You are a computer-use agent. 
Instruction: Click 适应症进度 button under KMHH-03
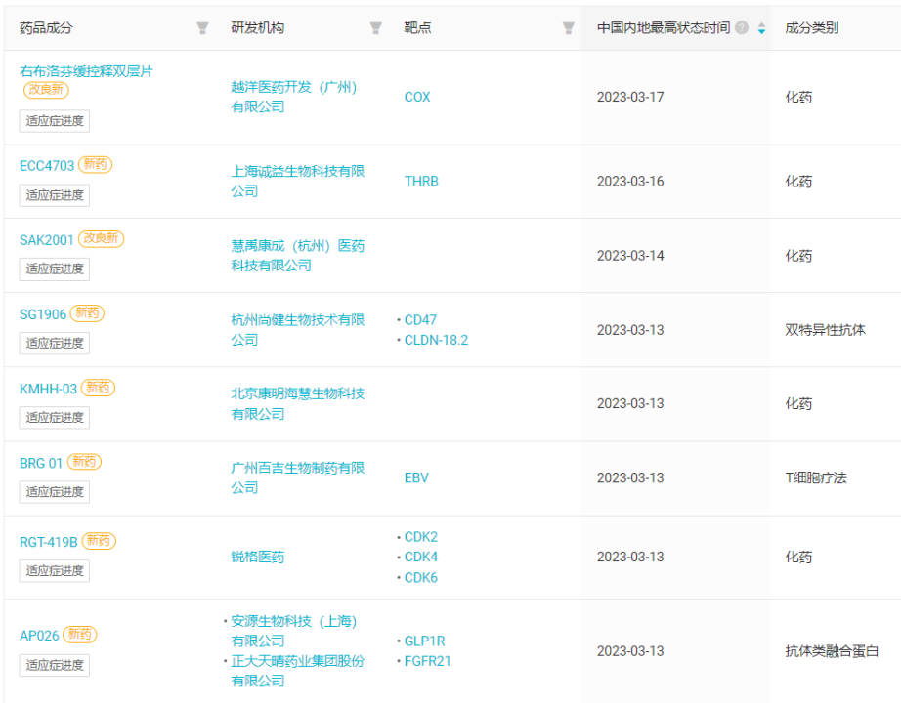[x=55, y=418]
